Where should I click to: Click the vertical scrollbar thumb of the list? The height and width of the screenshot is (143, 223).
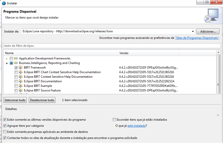218,74
